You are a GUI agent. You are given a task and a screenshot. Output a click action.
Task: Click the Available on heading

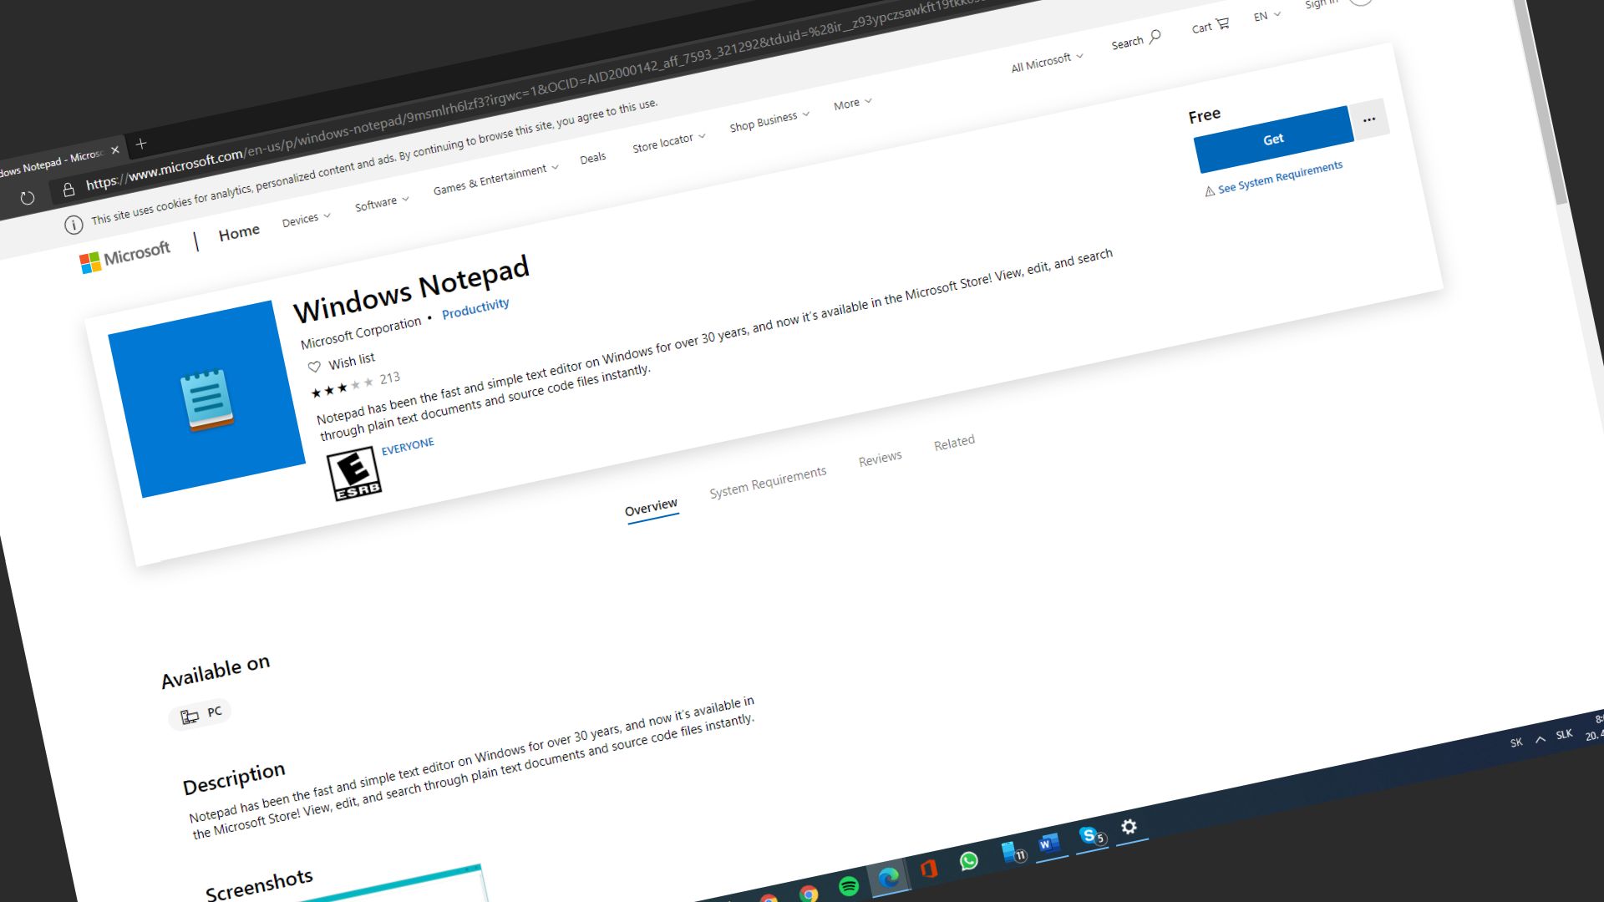[x=216, y=672]
